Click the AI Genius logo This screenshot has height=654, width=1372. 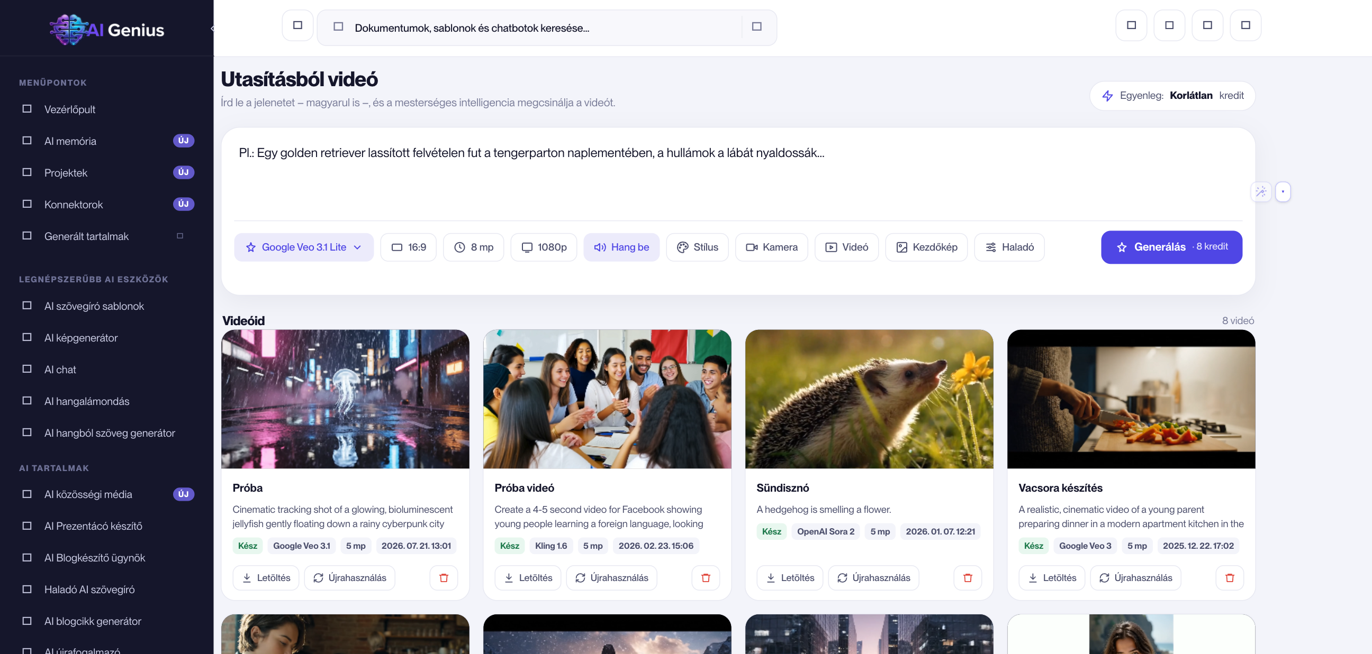107,29
